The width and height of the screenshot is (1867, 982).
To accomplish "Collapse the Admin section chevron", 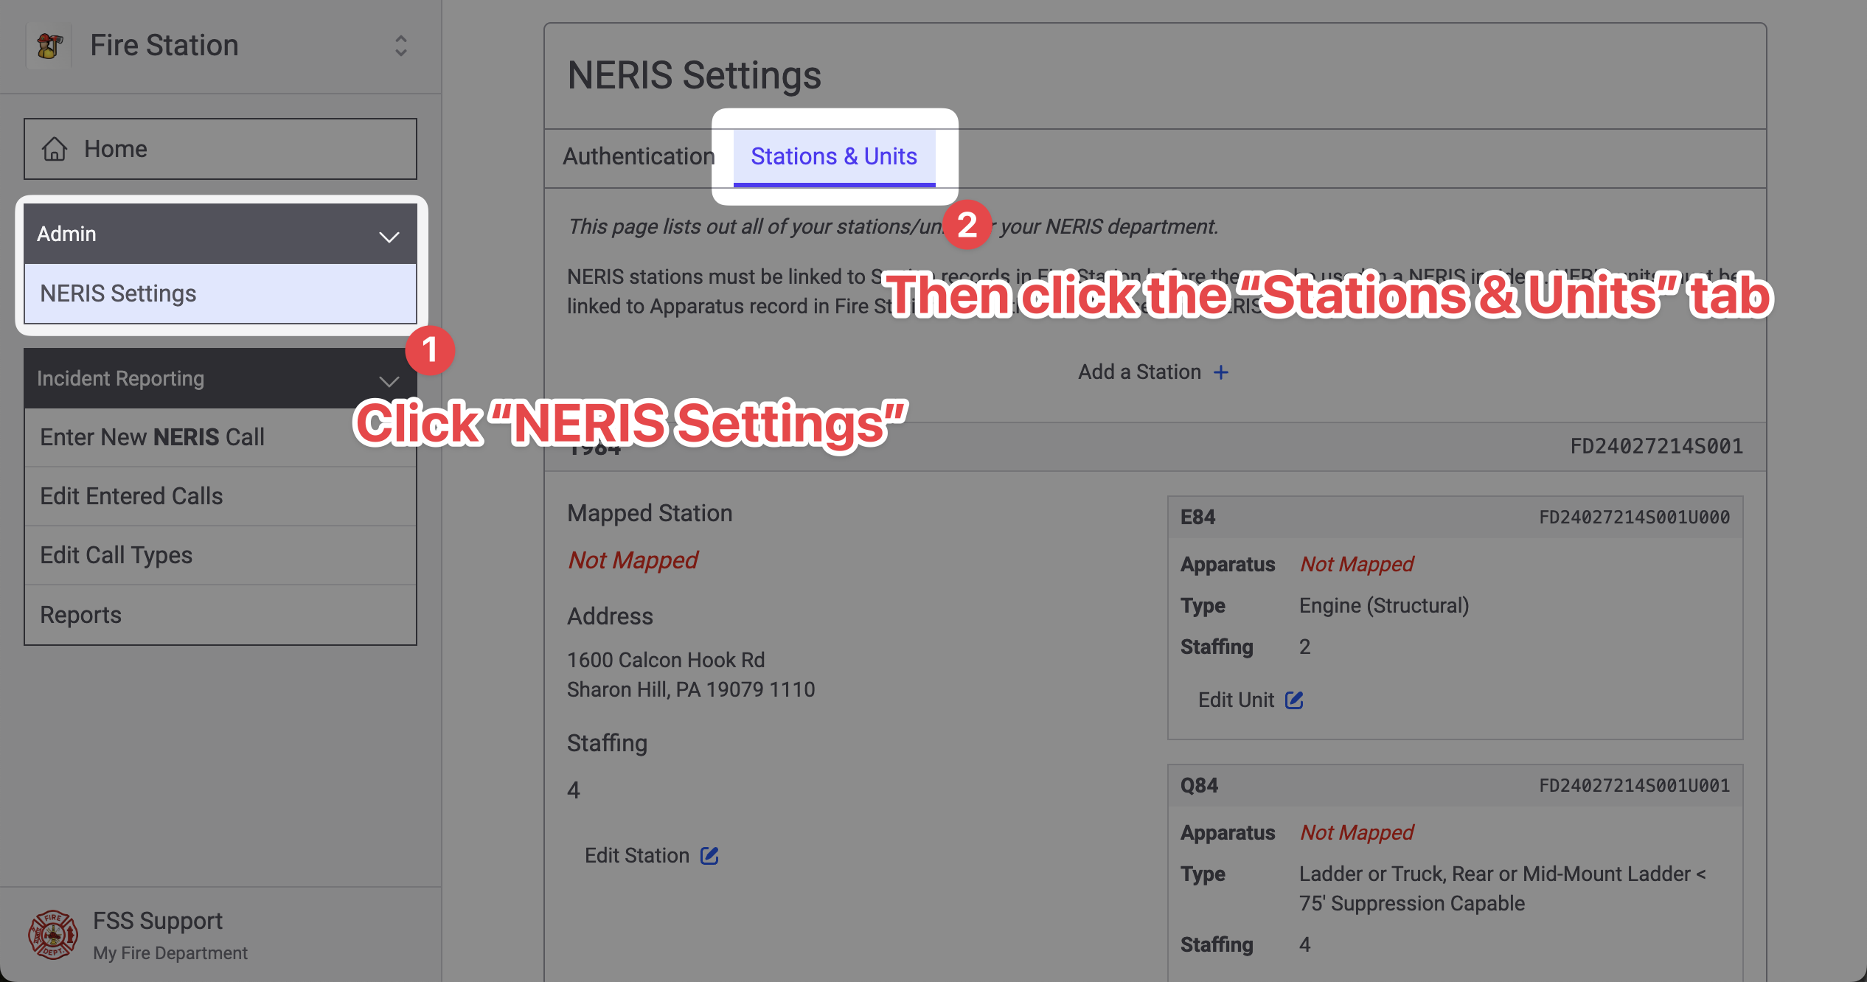I will click(389, 236).
